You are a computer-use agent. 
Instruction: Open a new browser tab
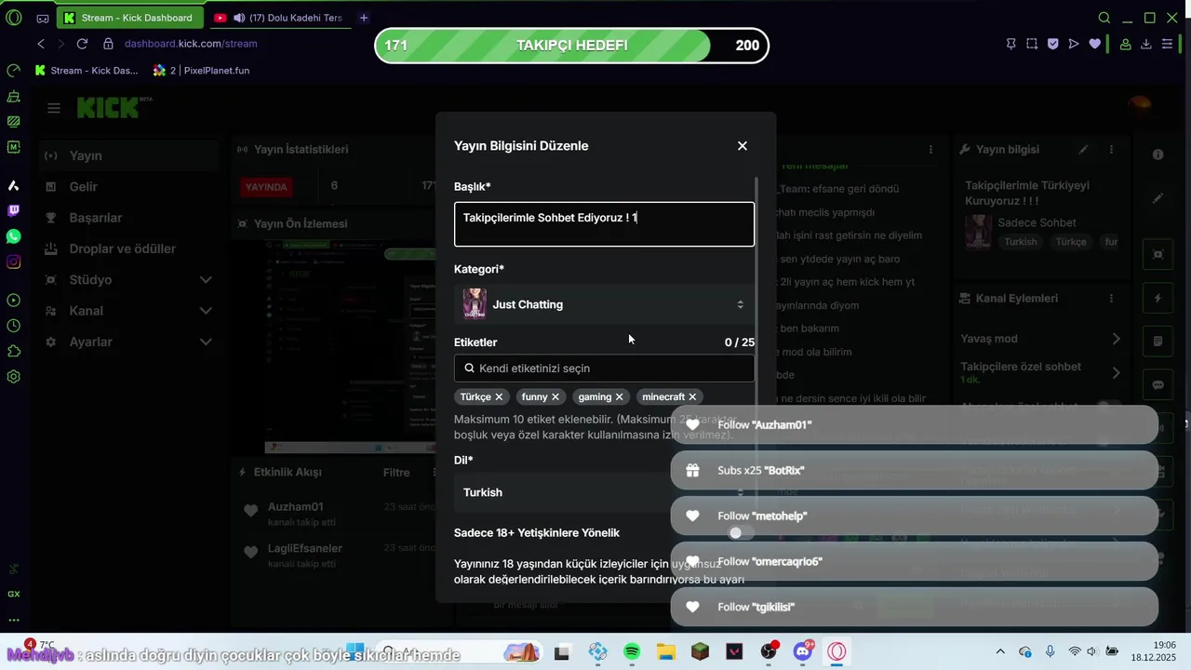pyautogui.click(x=364, y=18)
